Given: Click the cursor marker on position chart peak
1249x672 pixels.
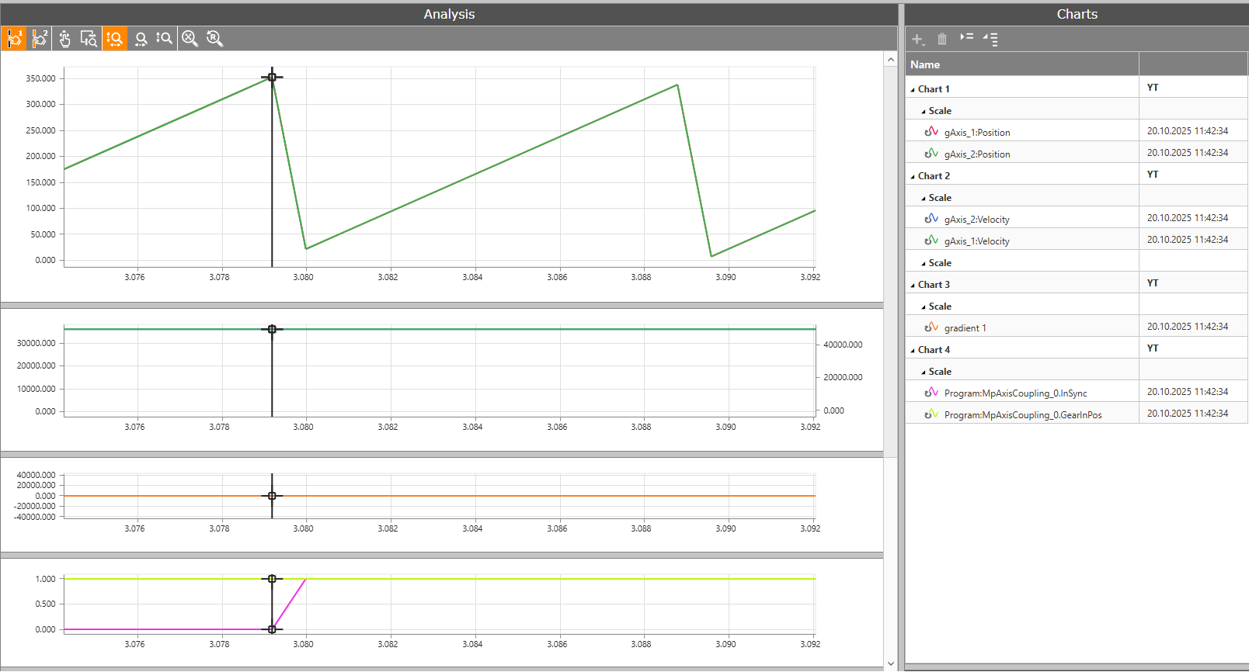Looking at the screenshot, I should 272,77.
